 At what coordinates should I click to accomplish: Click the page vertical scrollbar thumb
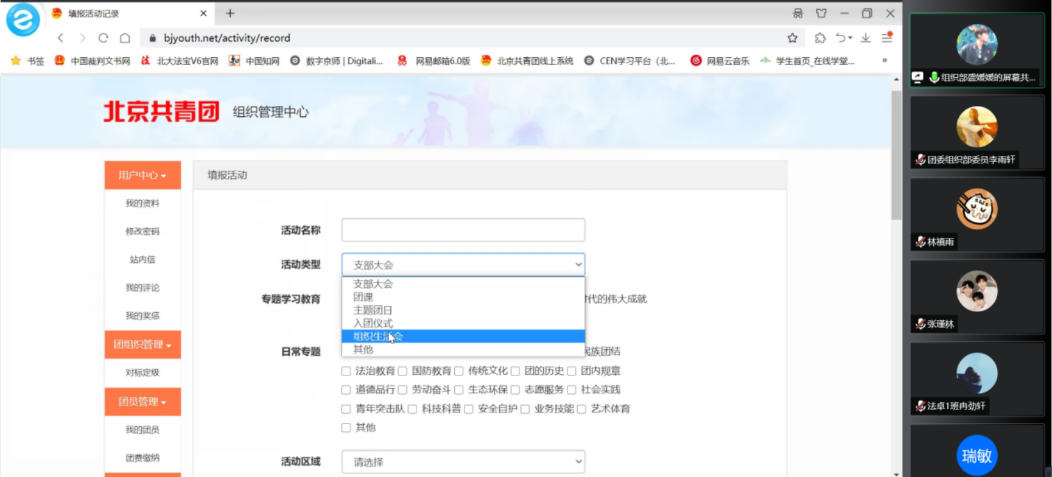(x=896, y=155)
